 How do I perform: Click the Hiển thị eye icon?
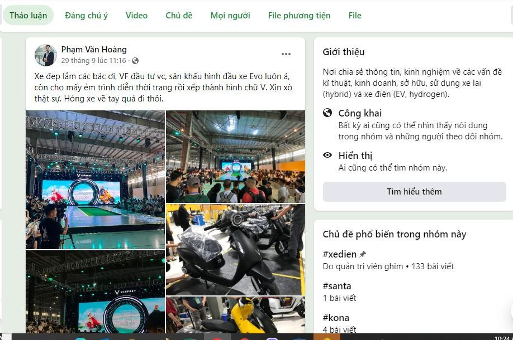tap(327, 155)
